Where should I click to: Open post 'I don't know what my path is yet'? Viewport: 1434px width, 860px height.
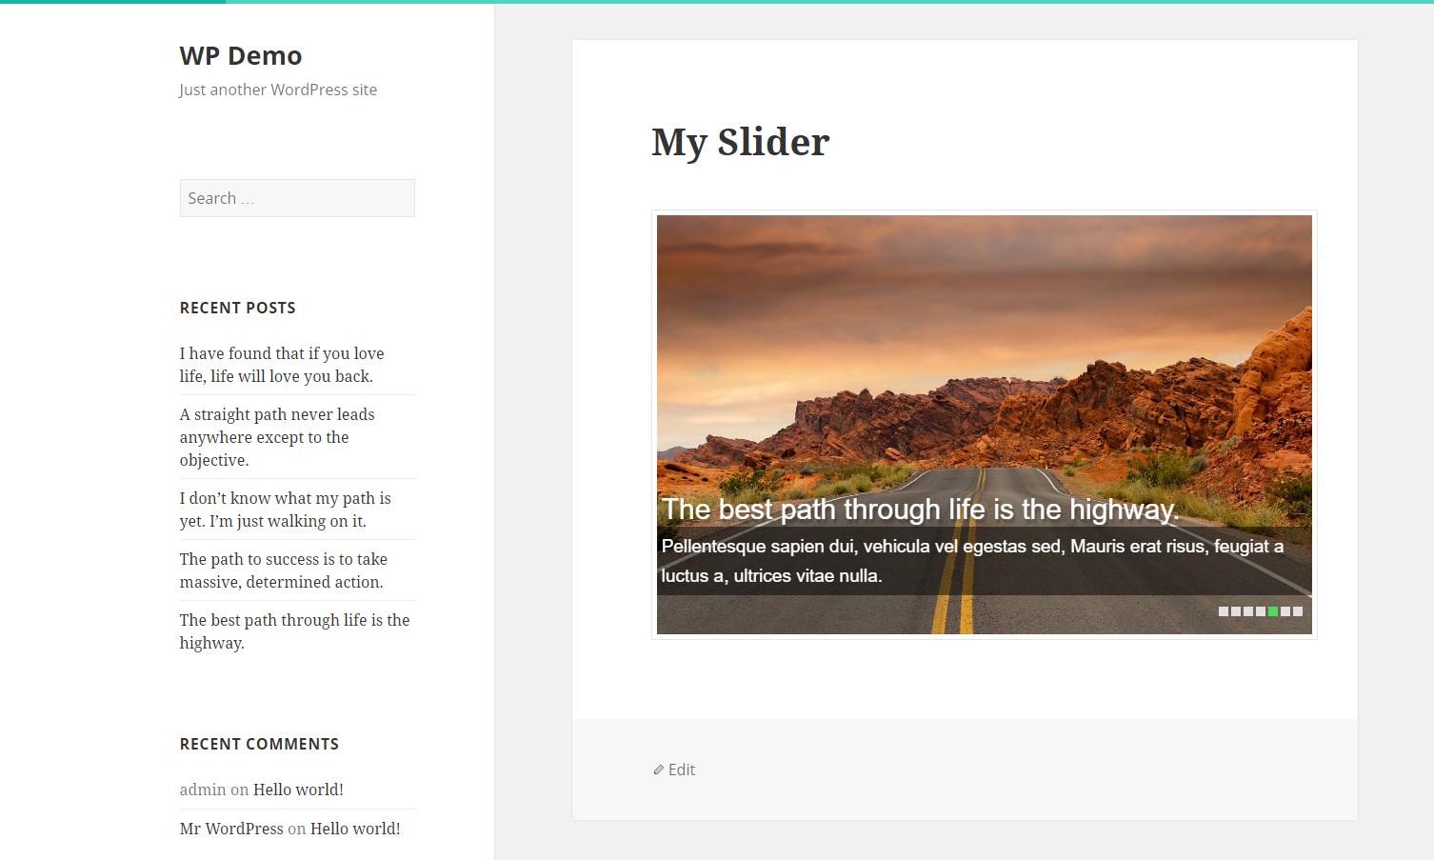click(x=285, y=510)
